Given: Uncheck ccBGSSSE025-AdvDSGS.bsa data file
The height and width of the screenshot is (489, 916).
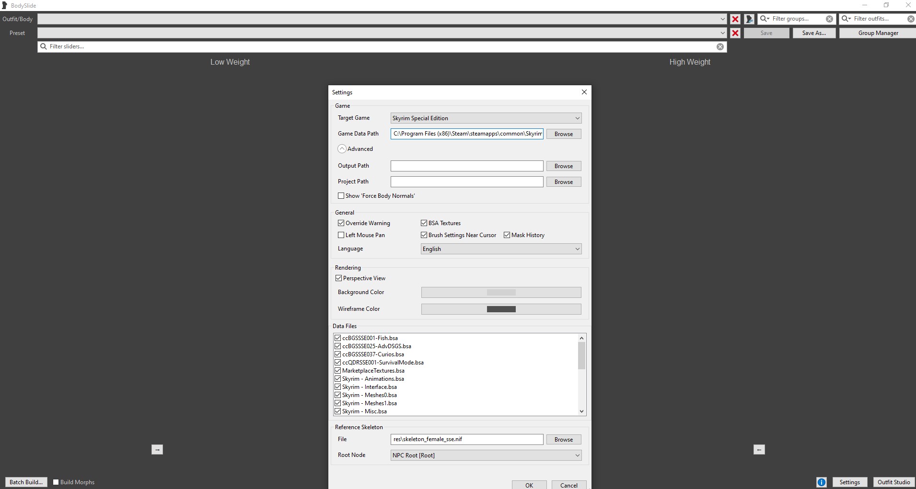Looking at the screenshot, I should tap(338, 346).
